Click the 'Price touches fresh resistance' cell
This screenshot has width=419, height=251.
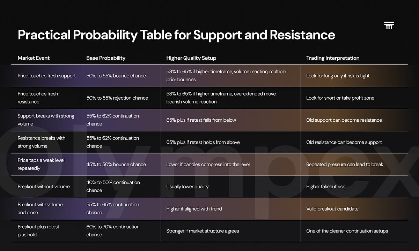click(x=38, y=98)
